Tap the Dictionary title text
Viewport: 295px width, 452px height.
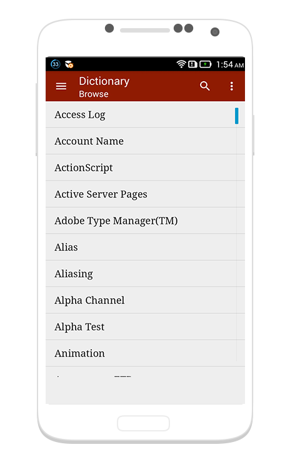[x=104, y=81]
